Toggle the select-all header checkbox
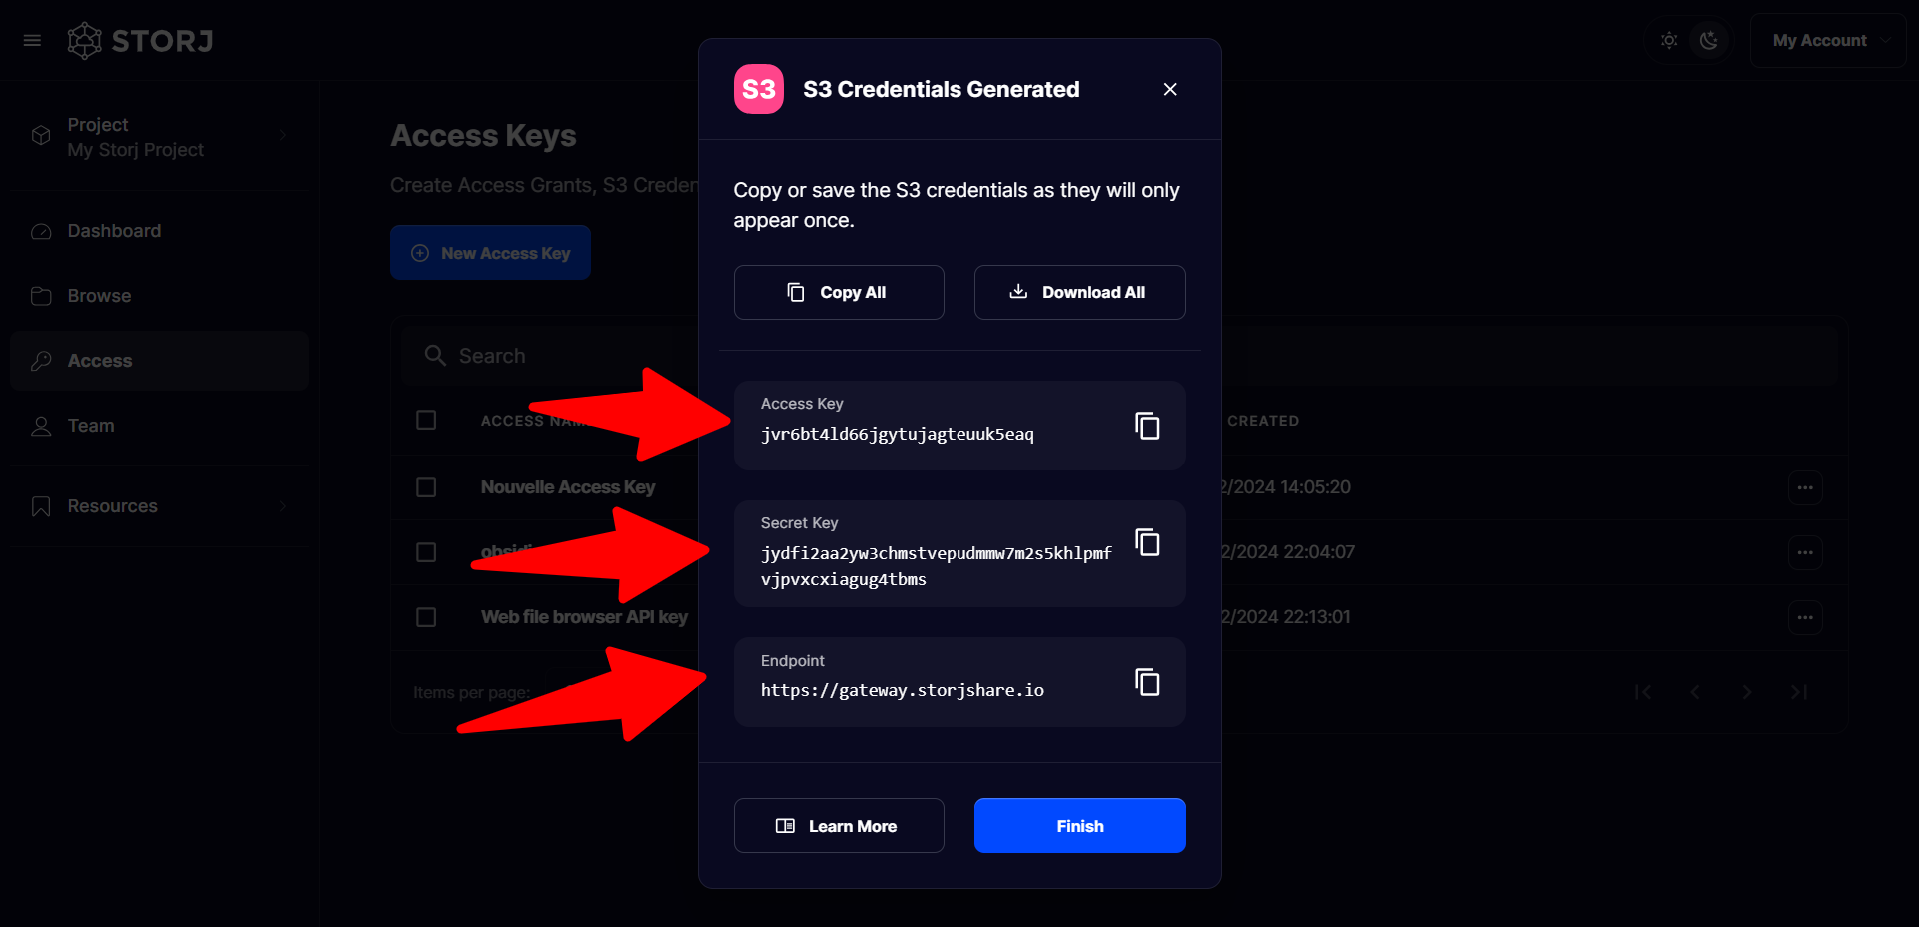 426,420
